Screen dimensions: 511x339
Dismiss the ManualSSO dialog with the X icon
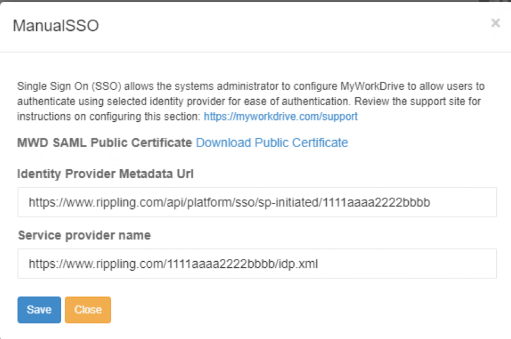(x=495, y=23)
